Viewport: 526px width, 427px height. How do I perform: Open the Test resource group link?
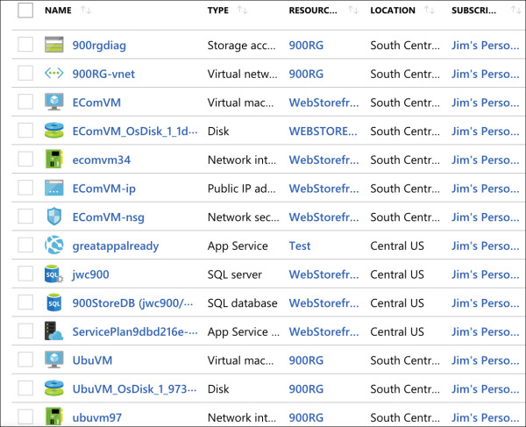click(x=300, y=246)
